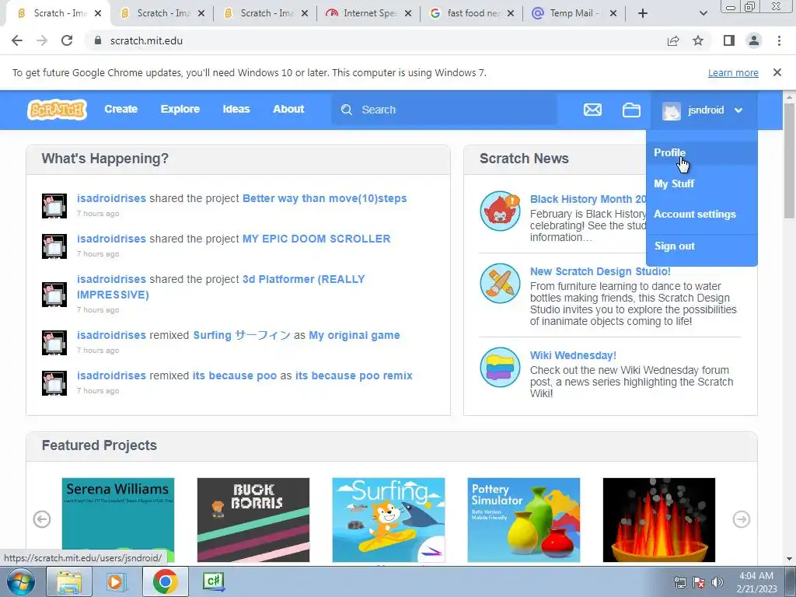Open its because poo remix link
Screen dimensions: 796x597
pyautogui.click(x=354, y=375)
